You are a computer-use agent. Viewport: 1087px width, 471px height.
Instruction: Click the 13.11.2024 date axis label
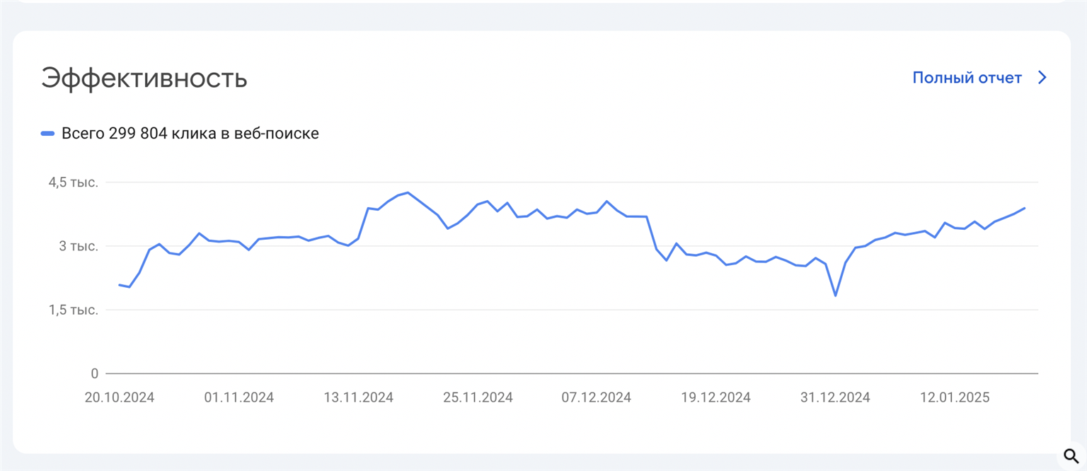(358, 397)
